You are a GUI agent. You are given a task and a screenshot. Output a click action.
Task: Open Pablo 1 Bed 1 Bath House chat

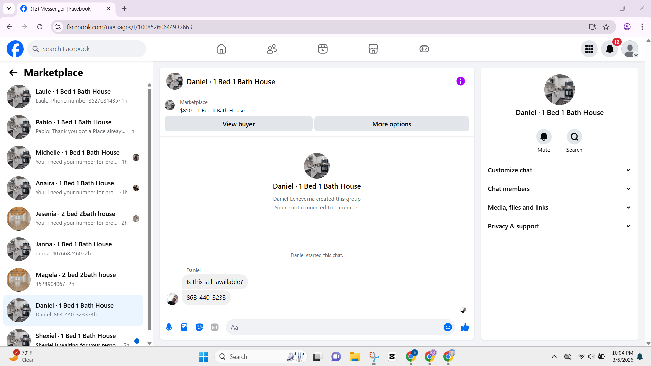(x=73, y=127)
